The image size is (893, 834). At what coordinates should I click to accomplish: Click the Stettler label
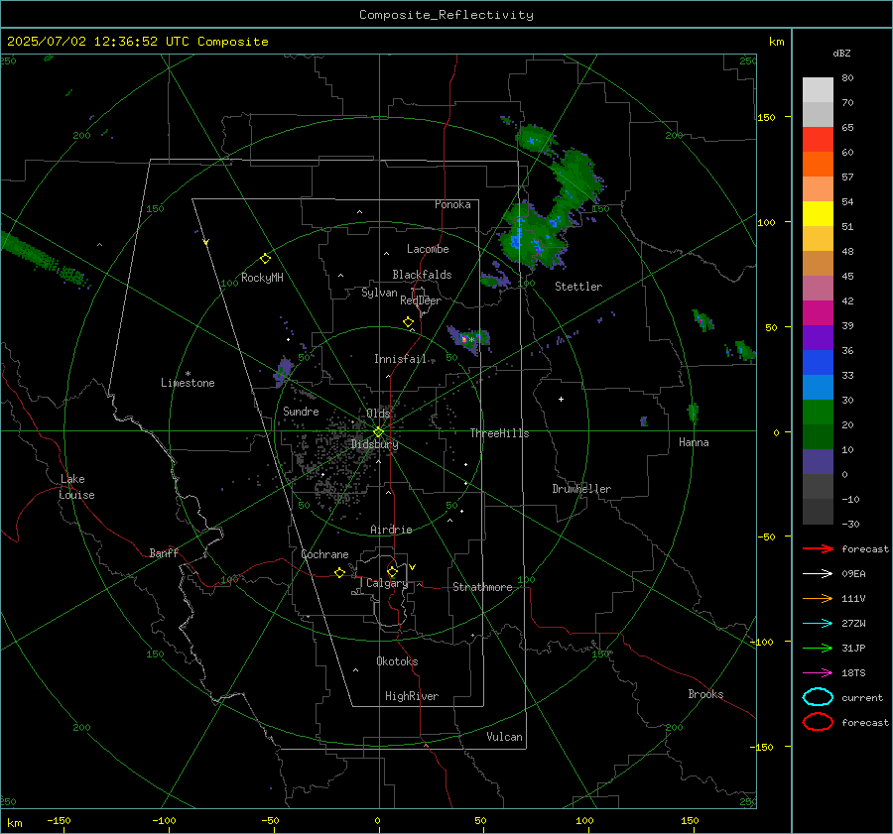coord(578,287)
